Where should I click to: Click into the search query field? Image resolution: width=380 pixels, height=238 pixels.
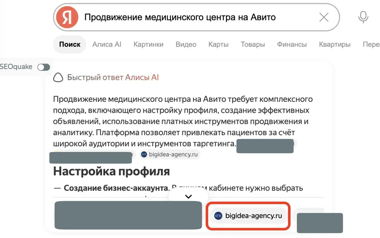pyautogui.click(x=196, y=17)
